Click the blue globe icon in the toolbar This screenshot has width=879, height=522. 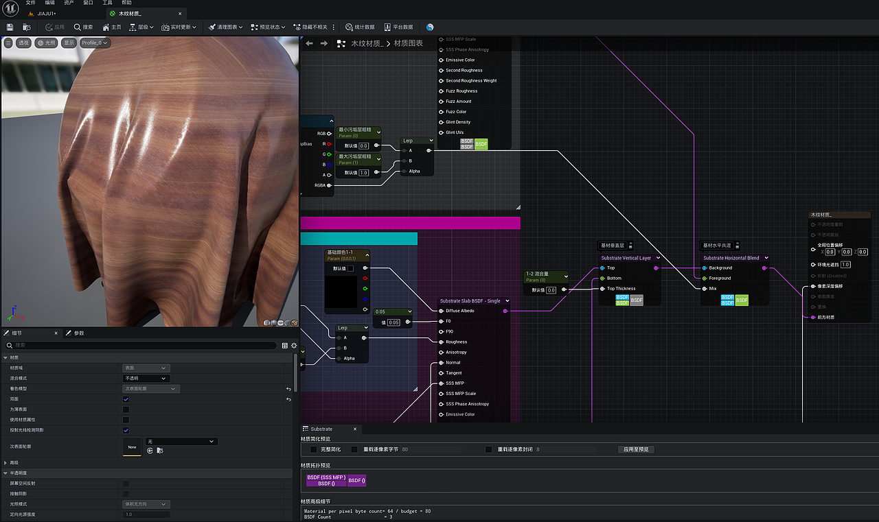[430, 27]
